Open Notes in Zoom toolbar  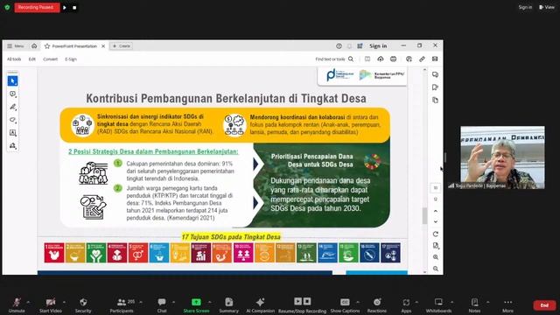(x=474, y=305)
